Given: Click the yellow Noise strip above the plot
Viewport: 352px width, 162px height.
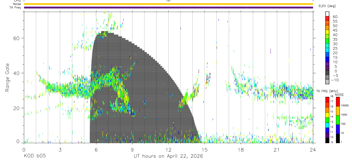Looking at the screenshot, I should click(168, 4).
